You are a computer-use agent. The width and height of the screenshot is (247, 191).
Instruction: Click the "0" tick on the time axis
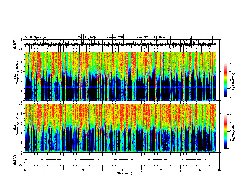pos(25,170)
